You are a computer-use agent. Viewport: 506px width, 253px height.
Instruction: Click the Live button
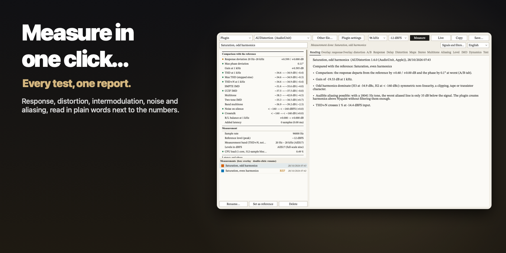click(441, 38)
